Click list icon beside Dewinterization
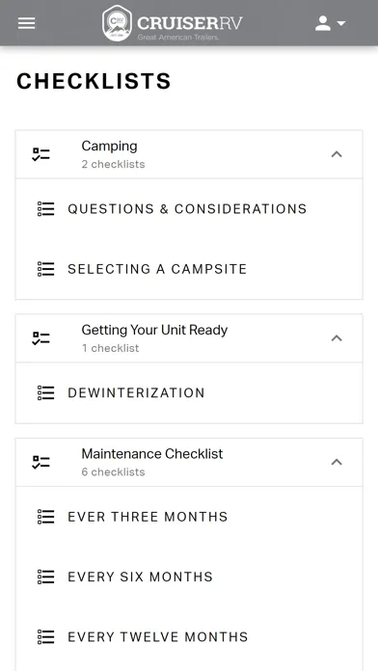 click(x=46, y=392)
